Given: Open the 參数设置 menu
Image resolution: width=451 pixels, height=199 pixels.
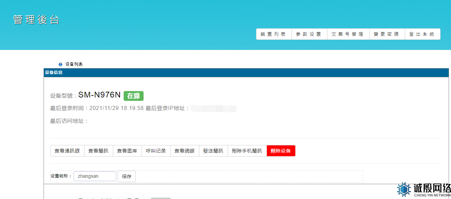Looking at the screenshot, I should (x=309, y=34).
